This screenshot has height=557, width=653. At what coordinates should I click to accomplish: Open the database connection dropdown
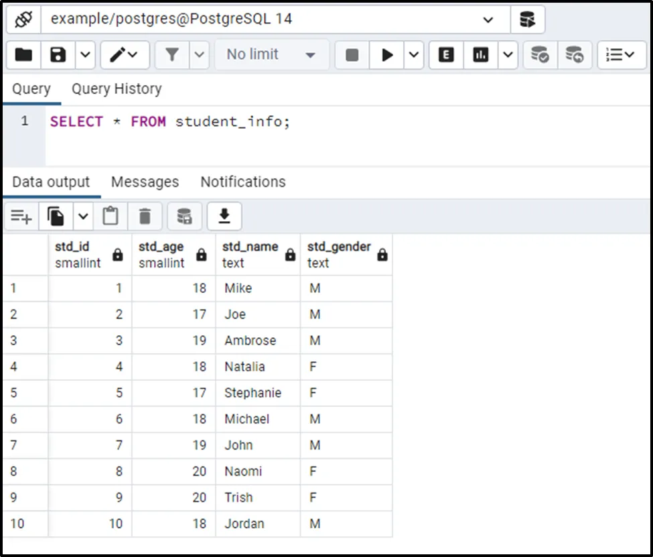pyautogui.click(x=488, y=19)
